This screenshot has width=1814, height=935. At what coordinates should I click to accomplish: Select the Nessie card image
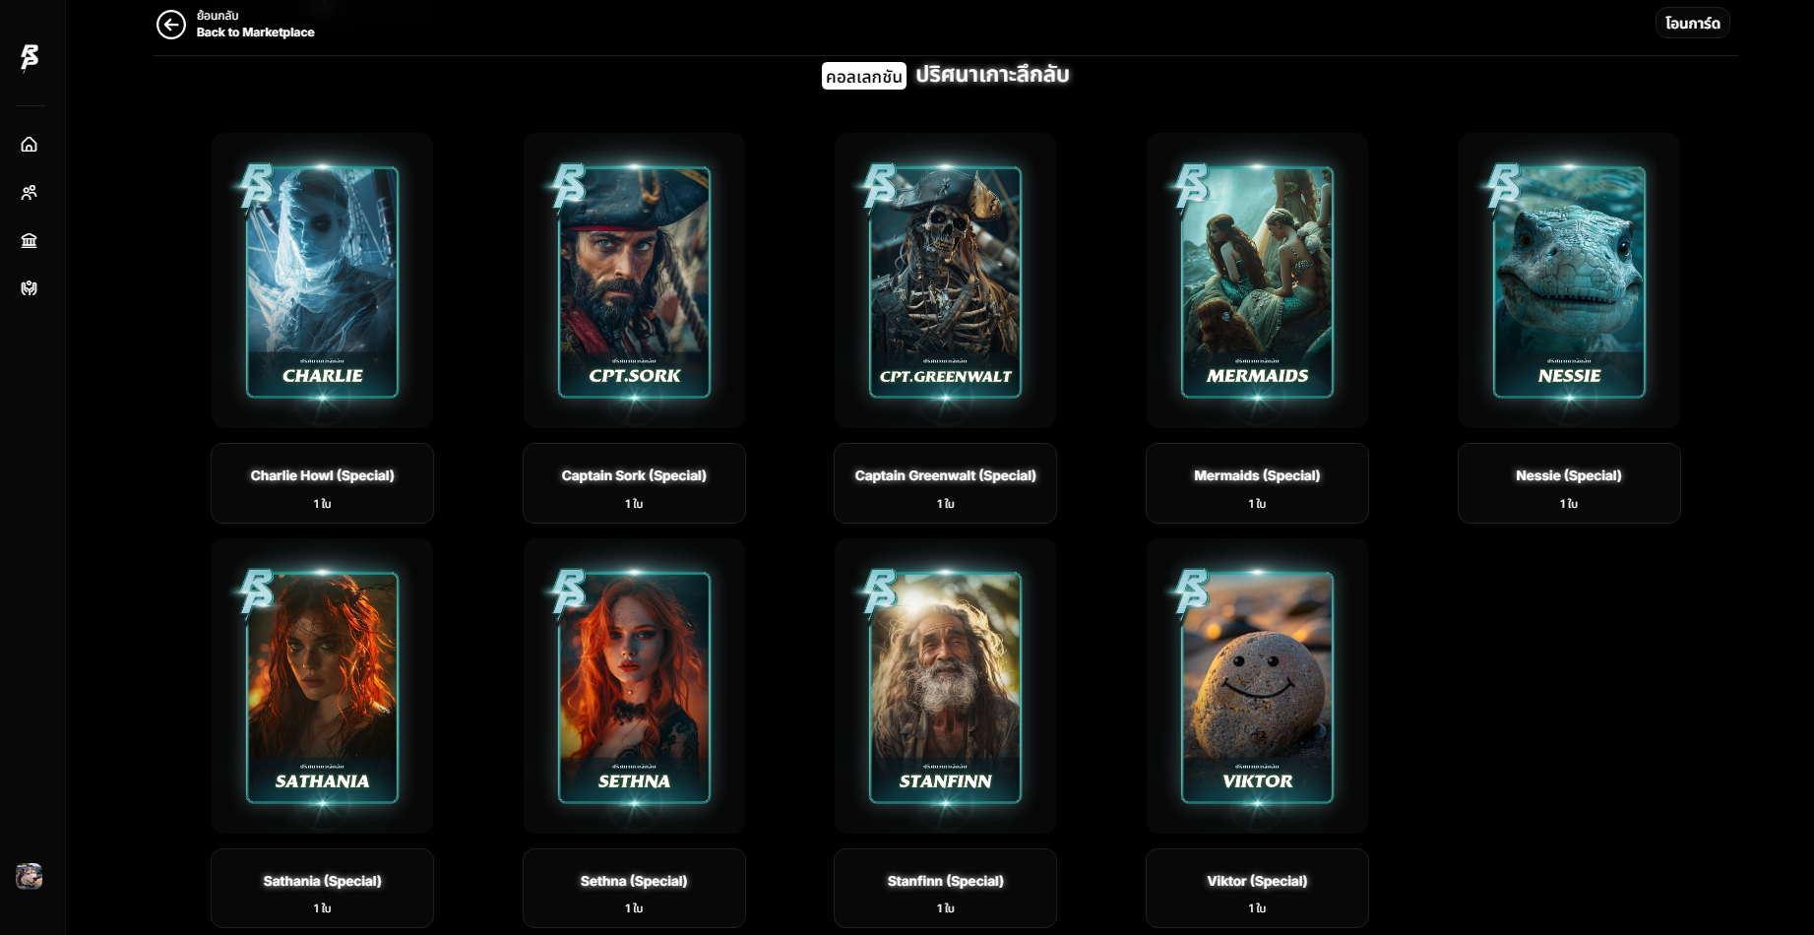click(1569, 280)
